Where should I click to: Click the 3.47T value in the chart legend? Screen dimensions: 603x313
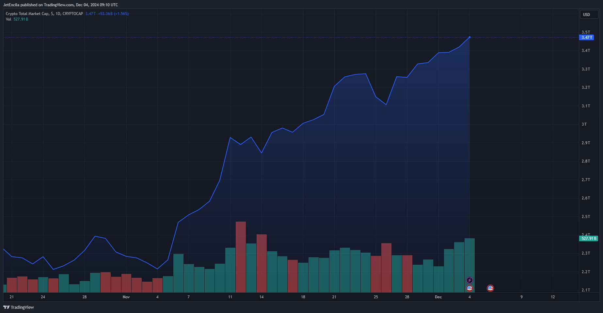[90, 14]
